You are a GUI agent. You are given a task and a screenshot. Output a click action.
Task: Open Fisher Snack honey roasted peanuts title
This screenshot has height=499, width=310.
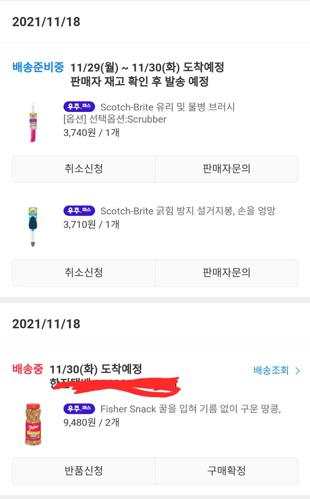(190, 409)
